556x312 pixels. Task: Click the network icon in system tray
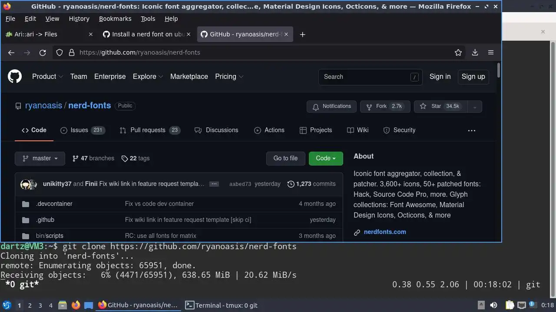(522, 305)
